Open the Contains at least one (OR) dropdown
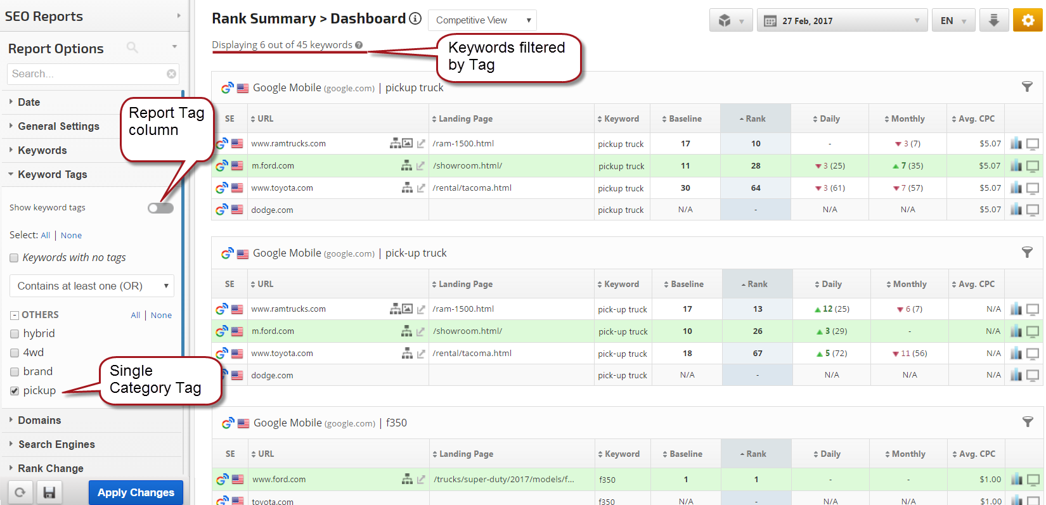This screenshot has height=505, width=1046. (x=92, y=286)
